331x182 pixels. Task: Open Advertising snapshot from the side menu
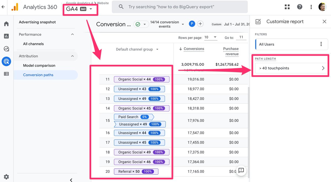coord(37,22)
